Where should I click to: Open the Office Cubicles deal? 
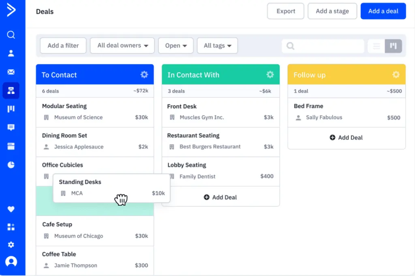point(95,165)
